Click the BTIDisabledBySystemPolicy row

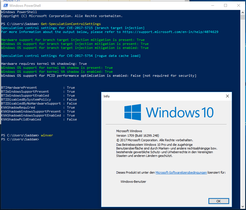click(39, 99)
